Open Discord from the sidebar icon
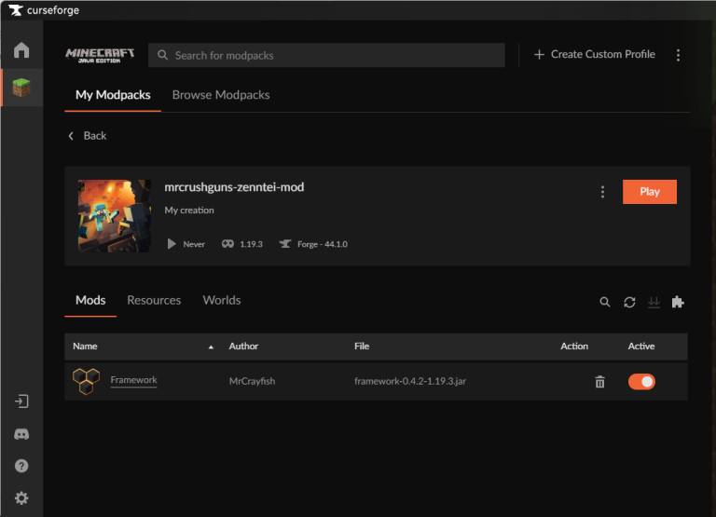 [21, 434]
